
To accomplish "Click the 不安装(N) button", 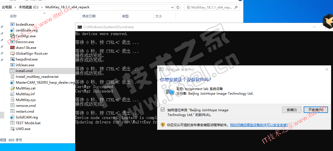I will coord(316,110).
